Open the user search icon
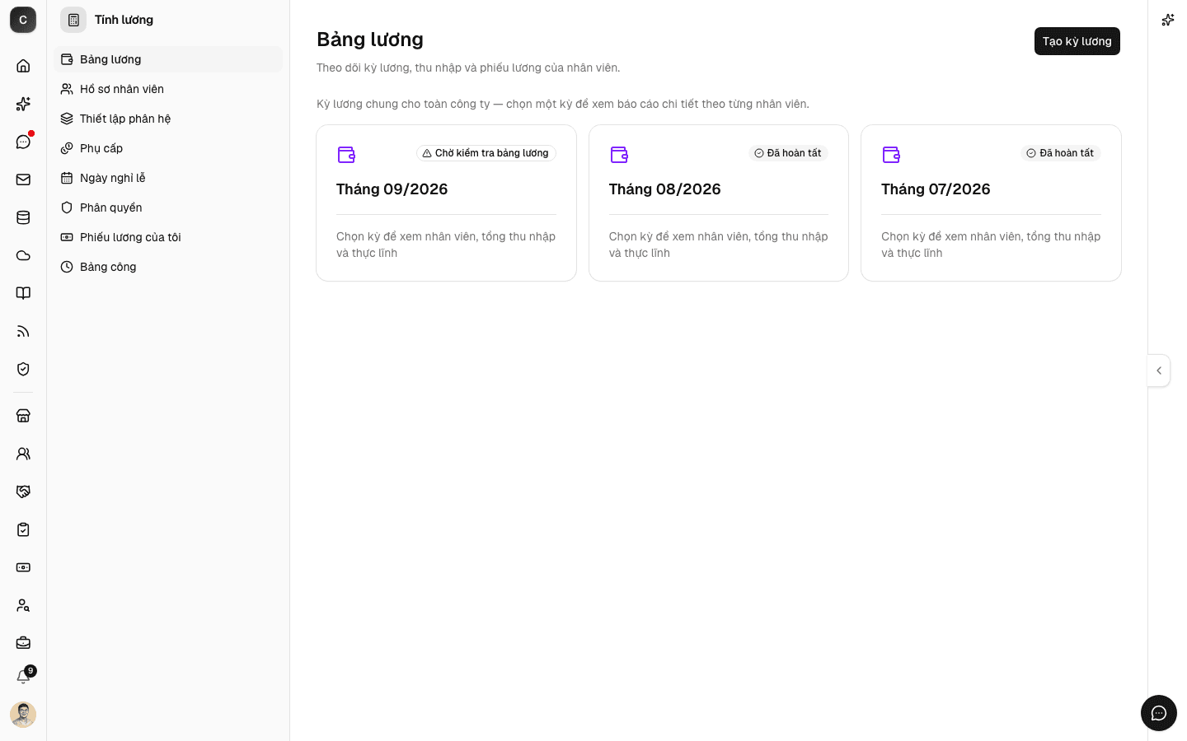Viewport: 1187px width, 741px height. [x=23, y=605]
